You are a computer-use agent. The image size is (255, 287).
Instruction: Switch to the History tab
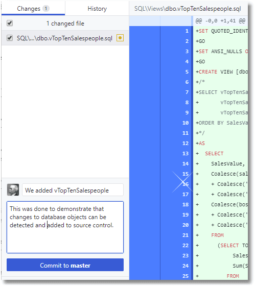coord(97,8)
